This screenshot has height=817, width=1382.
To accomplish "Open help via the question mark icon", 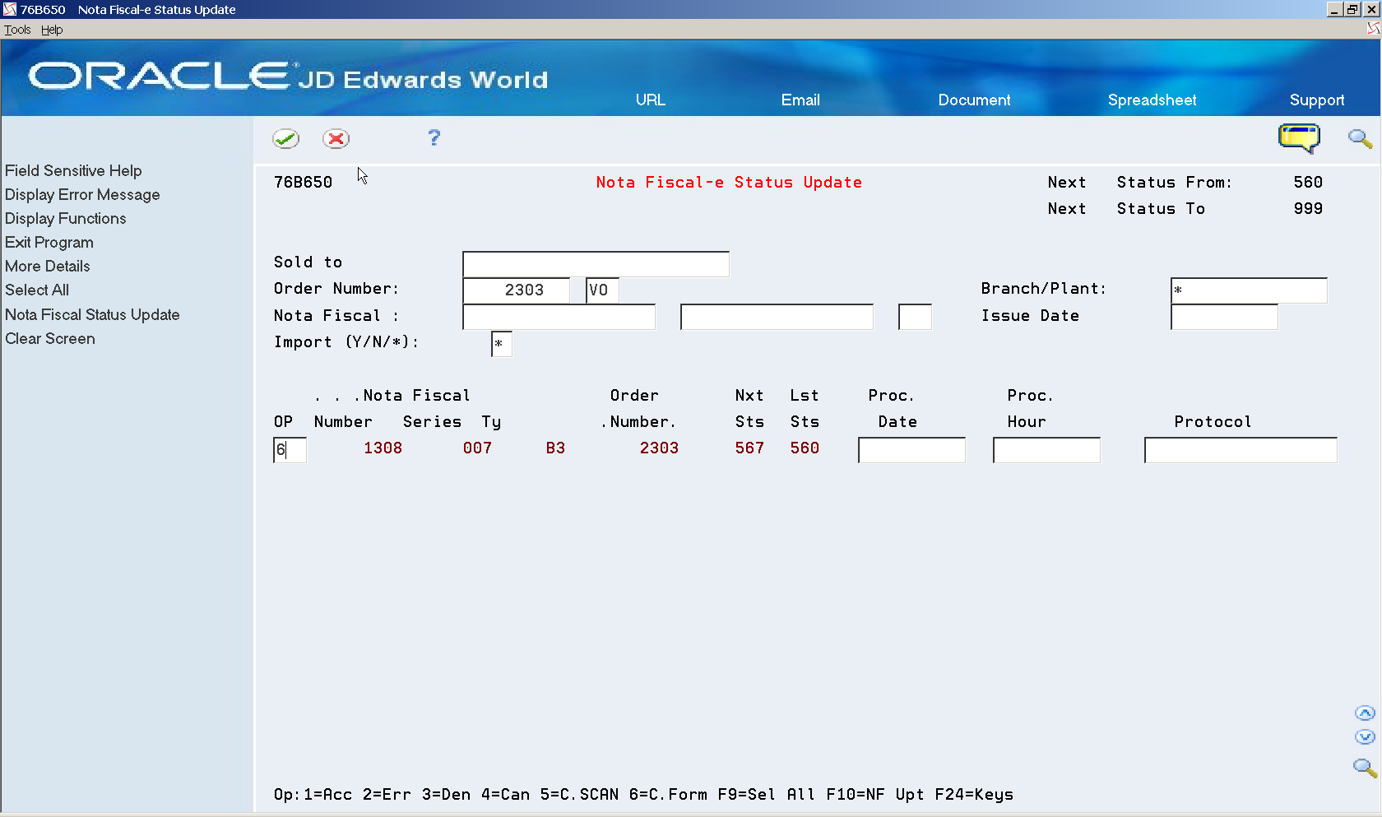I will [434, 137].
